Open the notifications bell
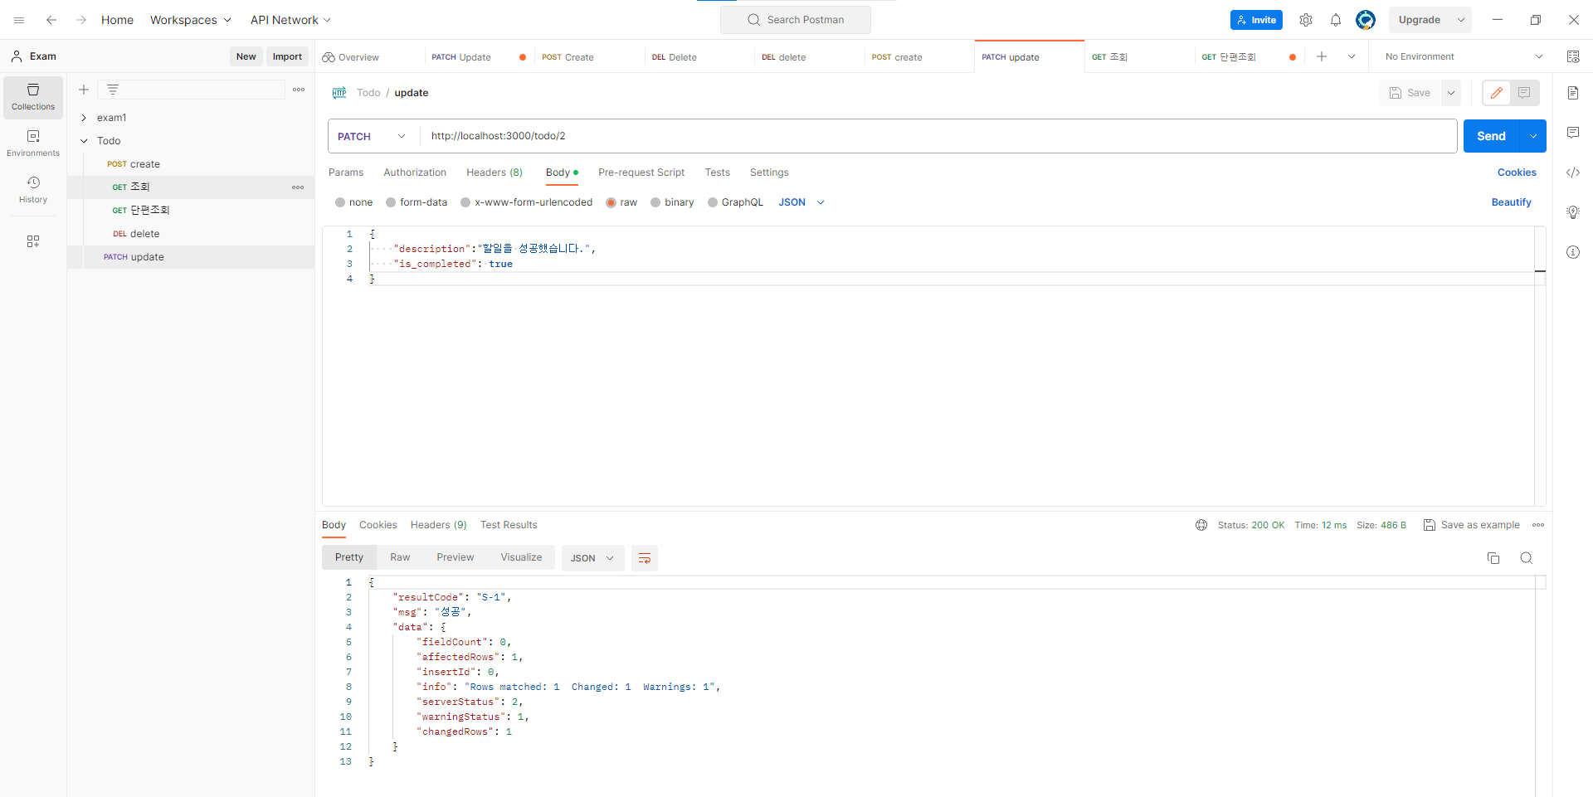This screenshot has width=1593, height=797. pyautogui.click(x=1336, y=20)
